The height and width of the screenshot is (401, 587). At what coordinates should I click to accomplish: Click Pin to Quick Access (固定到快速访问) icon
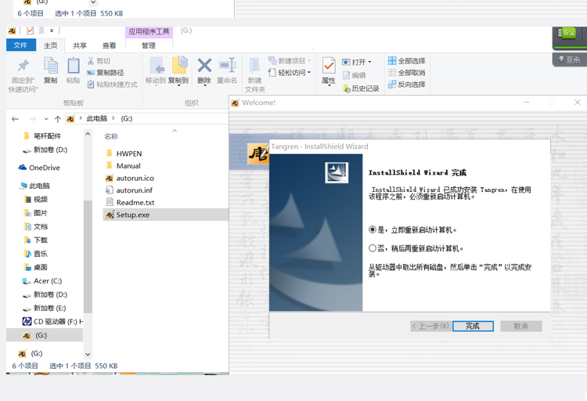(x=23, y=72)
